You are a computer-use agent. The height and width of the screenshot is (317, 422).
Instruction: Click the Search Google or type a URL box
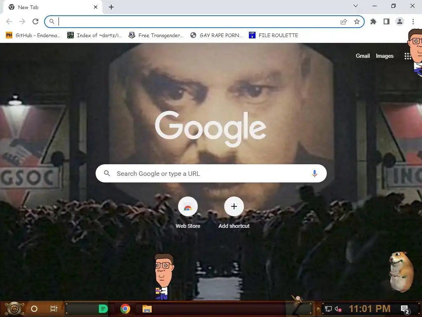click(211, 173)
